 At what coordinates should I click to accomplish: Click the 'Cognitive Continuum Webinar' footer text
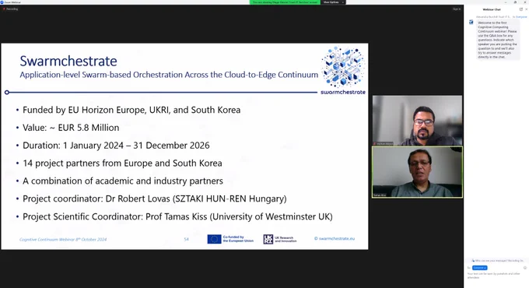pos(63,240)
